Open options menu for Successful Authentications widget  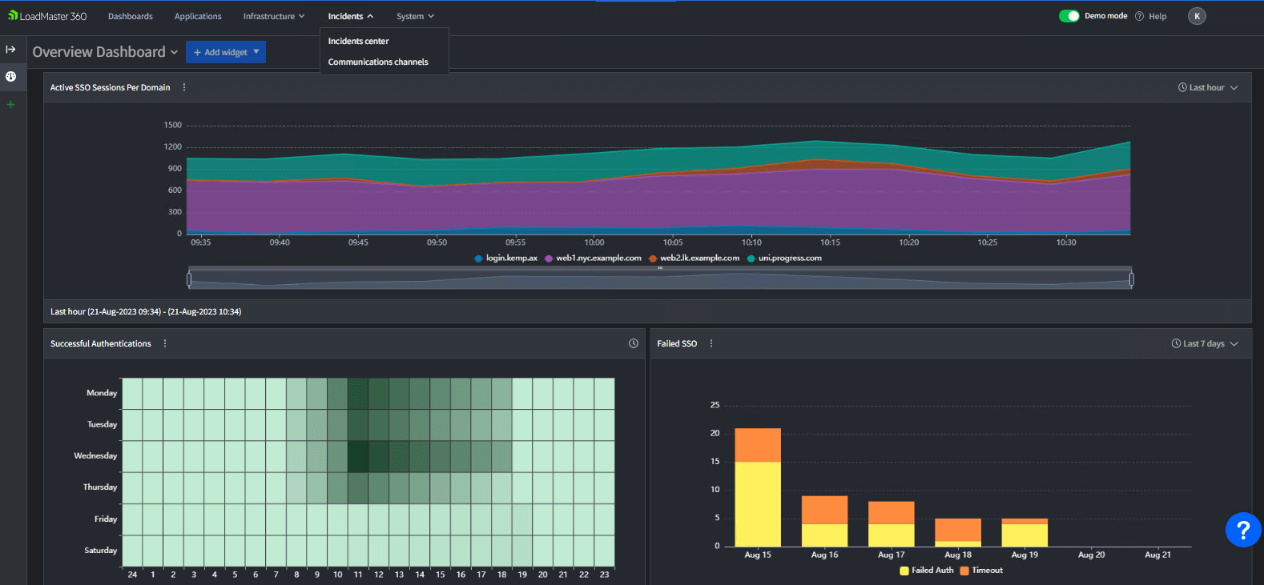click(165, 343)
